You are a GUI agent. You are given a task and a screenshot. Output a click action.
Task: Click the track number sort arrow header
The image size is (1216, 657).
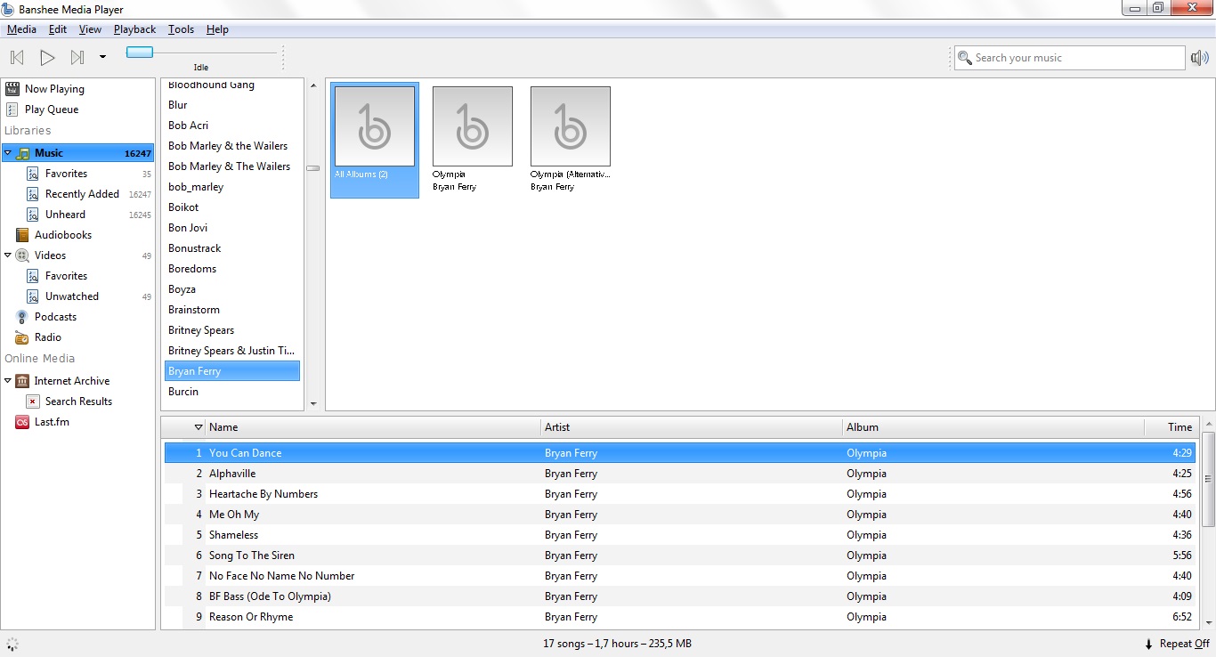coord(198,427)
